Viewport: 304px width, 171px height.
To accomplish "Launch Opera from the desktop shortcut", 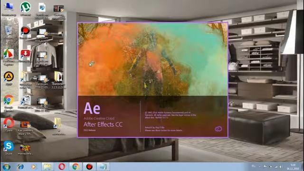I will (x=9, y=124).
